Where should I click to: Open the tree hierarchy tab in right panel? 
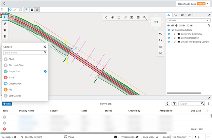point(169,15)
